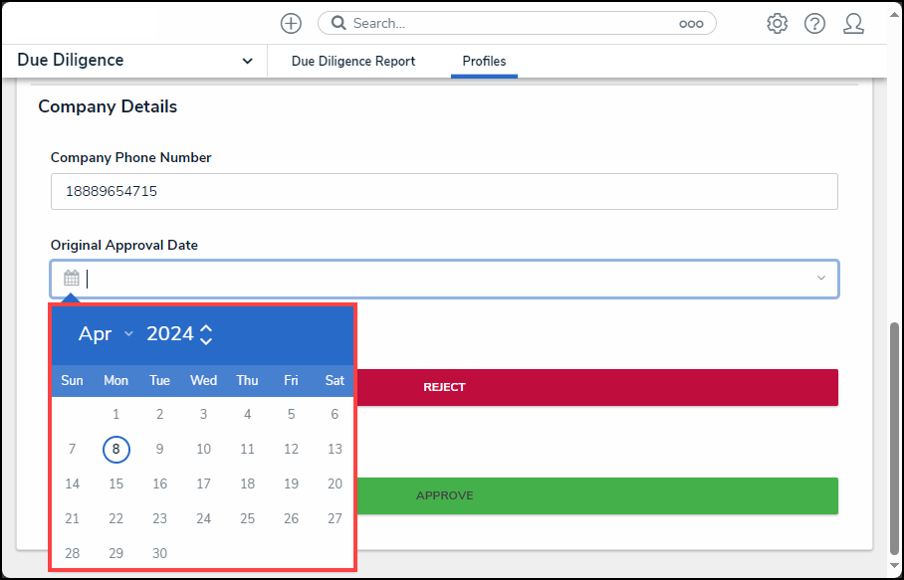Screen dimensions: 904x580
Task: Choose April 27 in the calendar
Action: tap(335, 518)
